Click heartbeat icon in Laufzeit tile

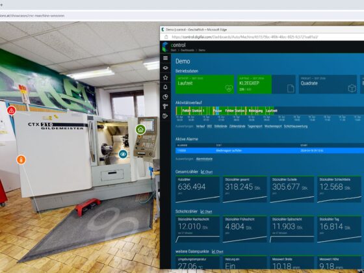point(229,88)
